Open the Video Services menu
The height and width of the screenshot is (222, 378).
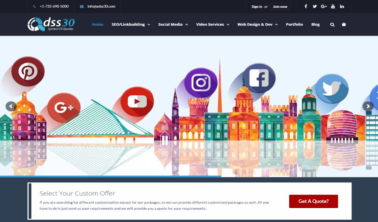[210, 24]
